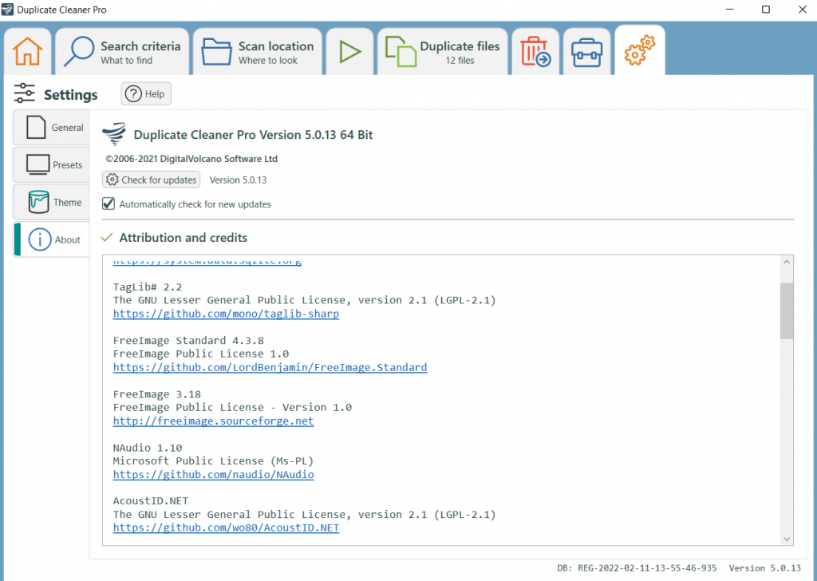Click the folder icon on Scan location

point(216,51)
